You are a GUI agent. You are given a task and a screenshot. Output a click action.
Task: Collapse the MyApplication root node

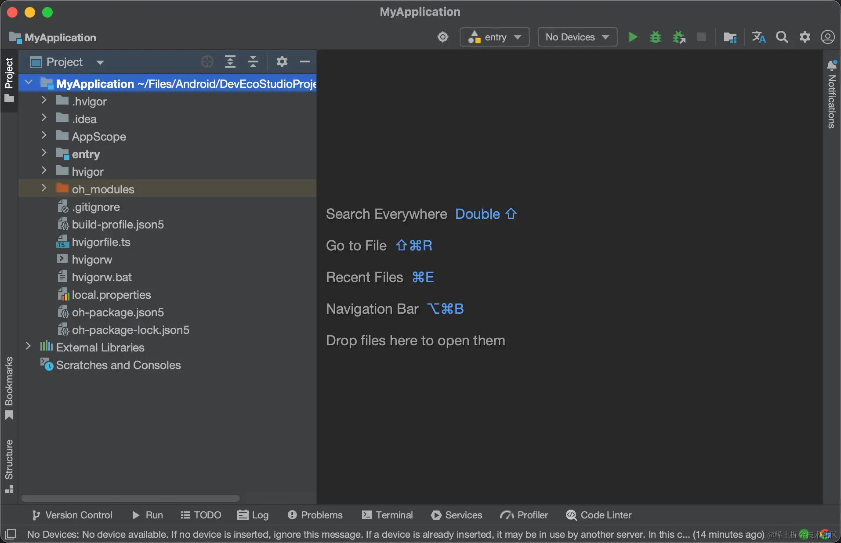coord(29,82)
